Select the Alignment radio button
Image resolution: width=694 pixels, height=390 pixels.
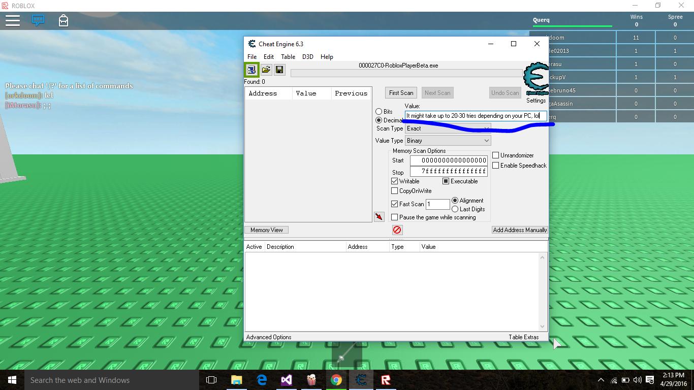[x=455, y=201]
